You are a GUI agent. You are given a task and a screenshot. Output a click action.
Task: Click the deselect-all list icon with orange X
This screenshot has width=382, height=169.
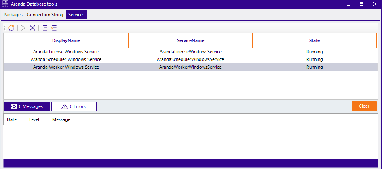tap(53, 28)
